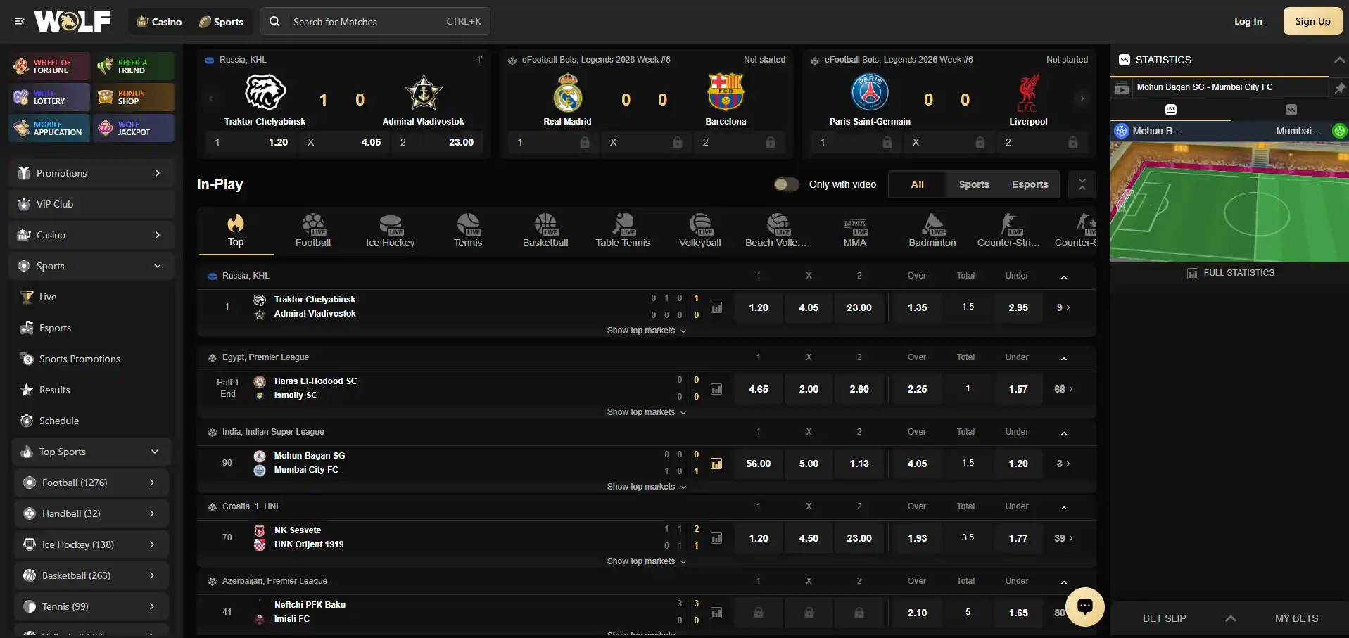
Task: Select the Top in-play tab
Action: (x=236, y=231)
